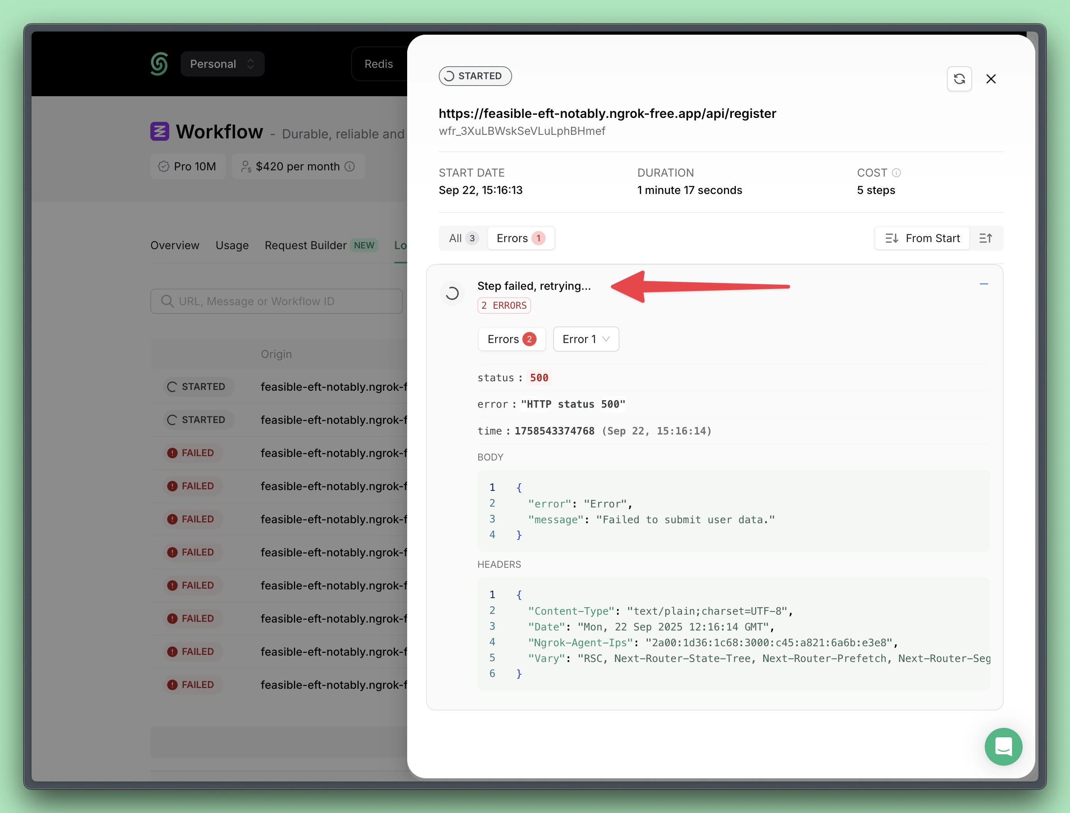Click the 2 ERRORS red badge
The width and height of the screenshot is (1070, 813).
503,305
